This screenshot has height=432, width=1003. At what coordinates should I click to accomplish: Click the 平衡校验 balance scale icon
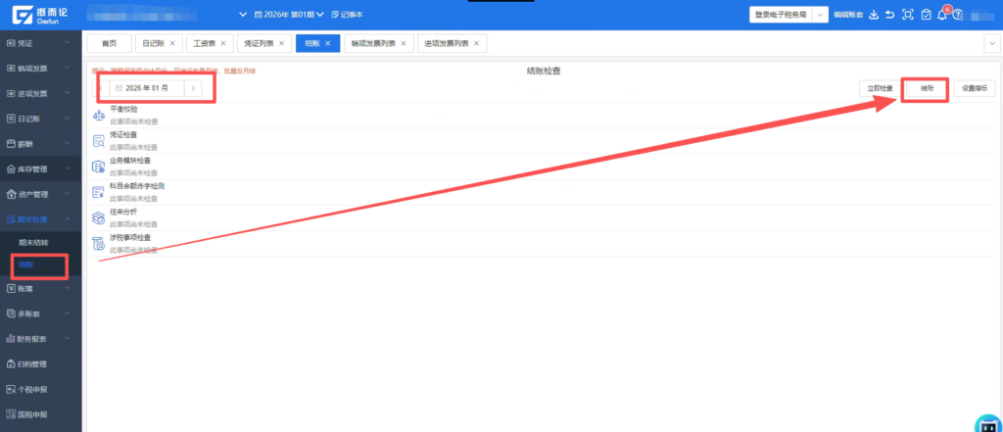(x=98, y=116)
